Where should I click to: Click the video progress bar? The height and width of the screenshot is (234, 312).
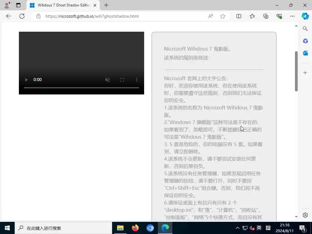pos(81,87)
